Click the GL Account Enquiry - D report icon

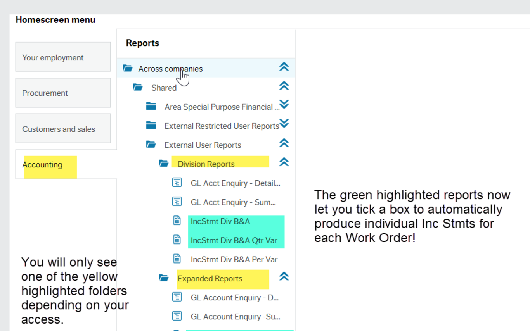click(x=177, y=297)
